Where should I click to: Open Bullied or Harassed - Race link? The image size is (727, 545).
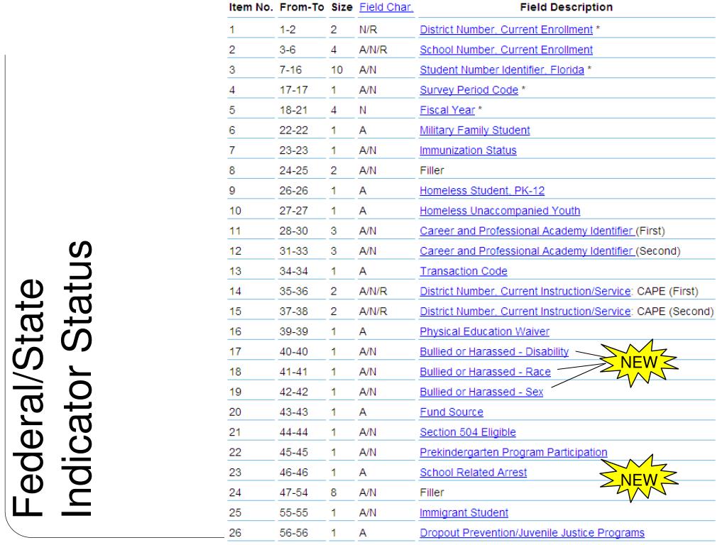485,372
